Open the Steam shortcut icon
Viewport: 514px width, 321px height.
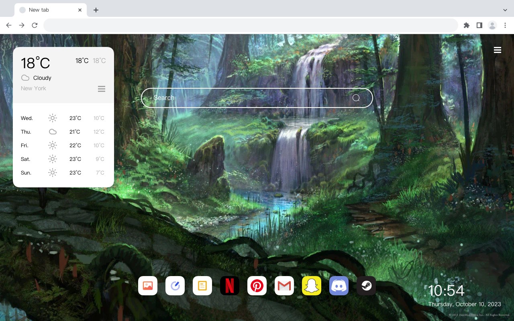click(366, 286)
